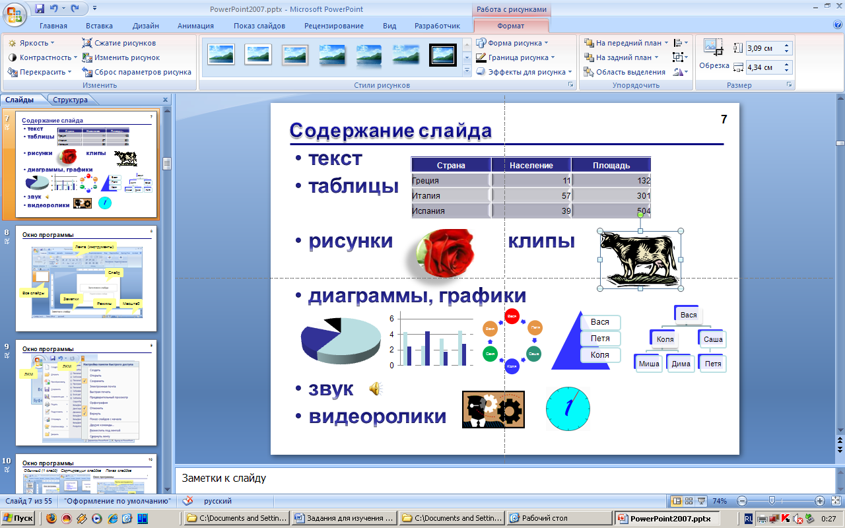Viewport: 845px width, 528px height.
Task: Open Яркость brightness dropdown
Action: pyautogui.click(x=32, y=43)
